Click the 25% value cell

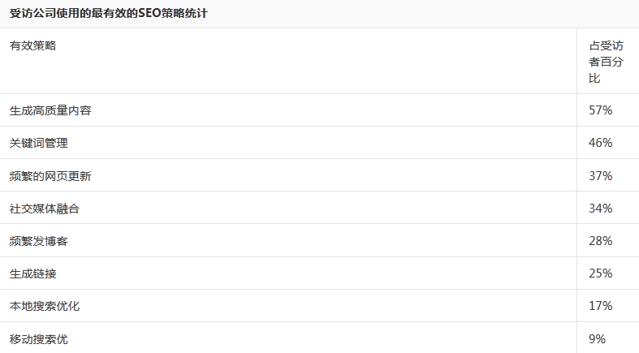tap(600, 273)
